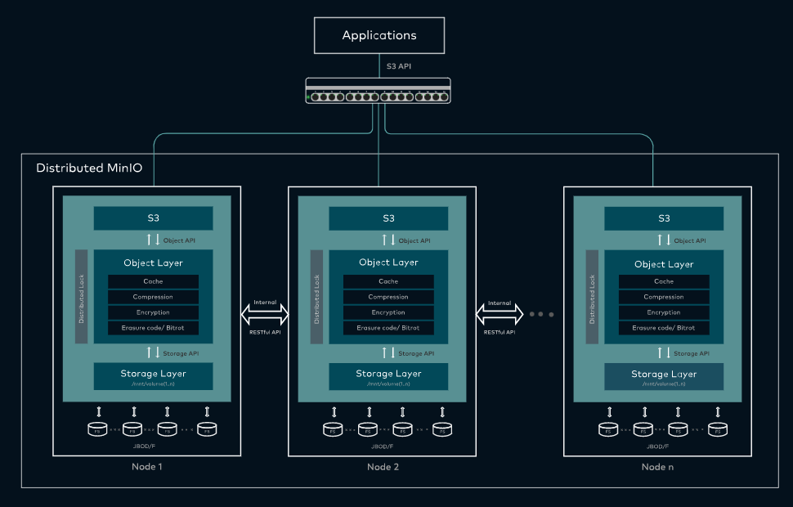793x507 pixels.
Task: Click JBOD/F label under Node n
Action: pos(658,446)
